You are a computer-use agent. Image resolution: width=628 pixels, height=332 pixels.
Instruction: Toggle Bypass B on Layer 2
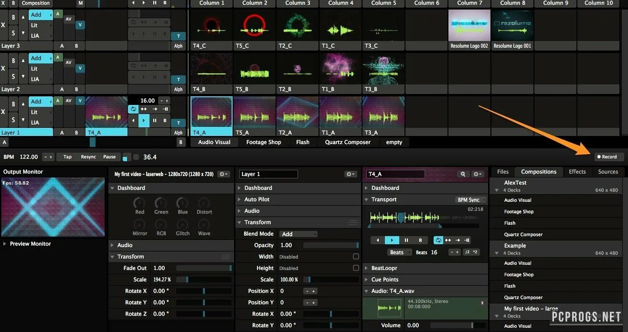pyautogui.click(x=13, y=61)
